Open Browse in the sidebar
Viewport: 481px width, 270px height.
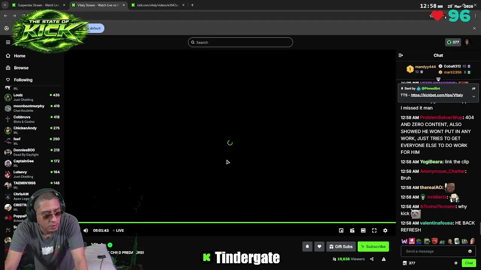(17, 68)
